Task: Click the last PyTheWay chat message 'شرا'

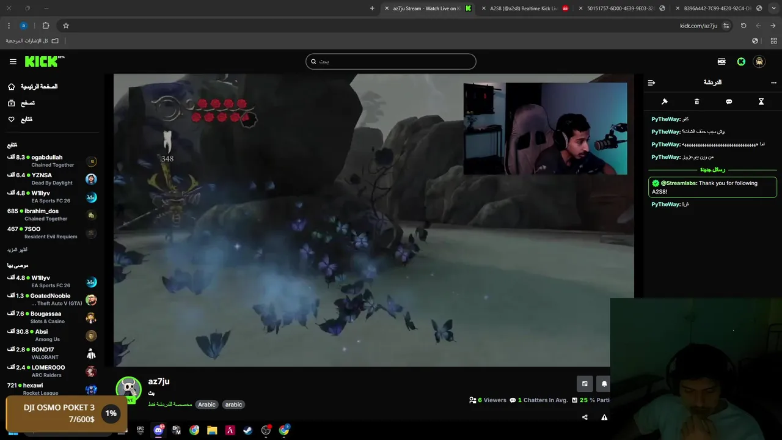Action: pos(670,204)
